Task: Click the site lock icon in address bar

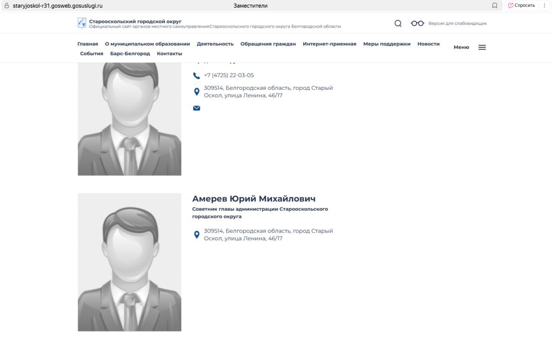Action: tap(6, 6)
